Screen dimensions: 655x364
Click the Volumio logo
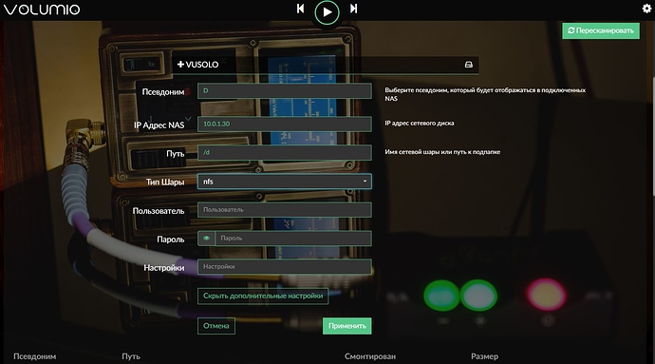tap(42, 10)
